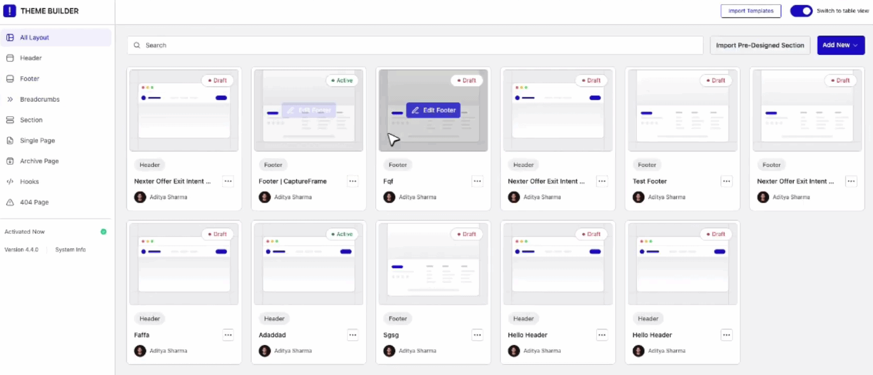Viewport: 873px width, 375px height.
Task: Click Test Footer thumbnail preview
Action: (682, 111)
